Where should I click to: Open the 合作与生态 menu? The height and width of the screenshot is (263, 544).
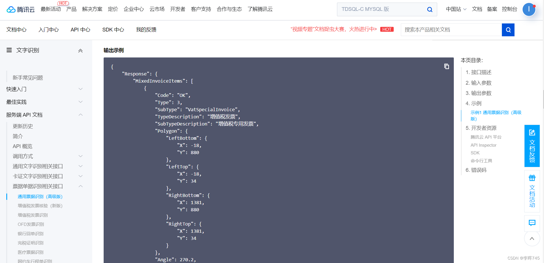229,9
